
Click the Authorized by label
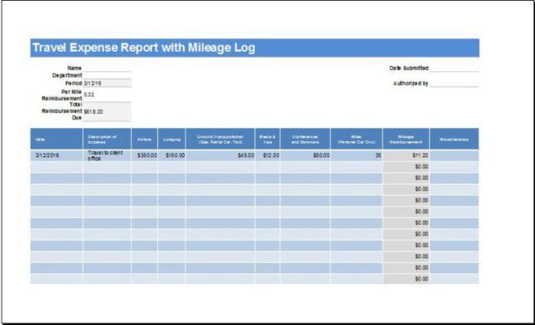(410, 84)
